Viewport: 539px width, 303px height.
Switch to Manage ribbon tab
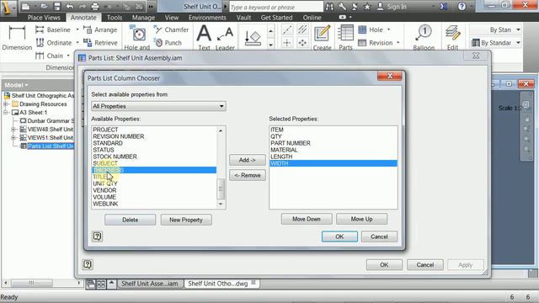[143, 18]
